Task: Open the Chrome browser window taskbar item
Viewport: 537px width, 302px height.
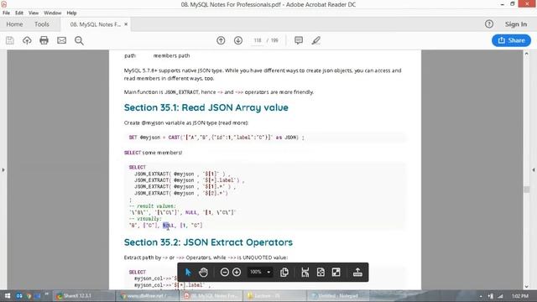Action: click(148, 296)
